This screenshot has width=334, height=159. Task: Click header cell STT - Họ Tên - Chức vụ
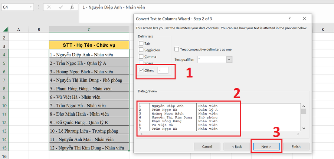coord(89,45)
